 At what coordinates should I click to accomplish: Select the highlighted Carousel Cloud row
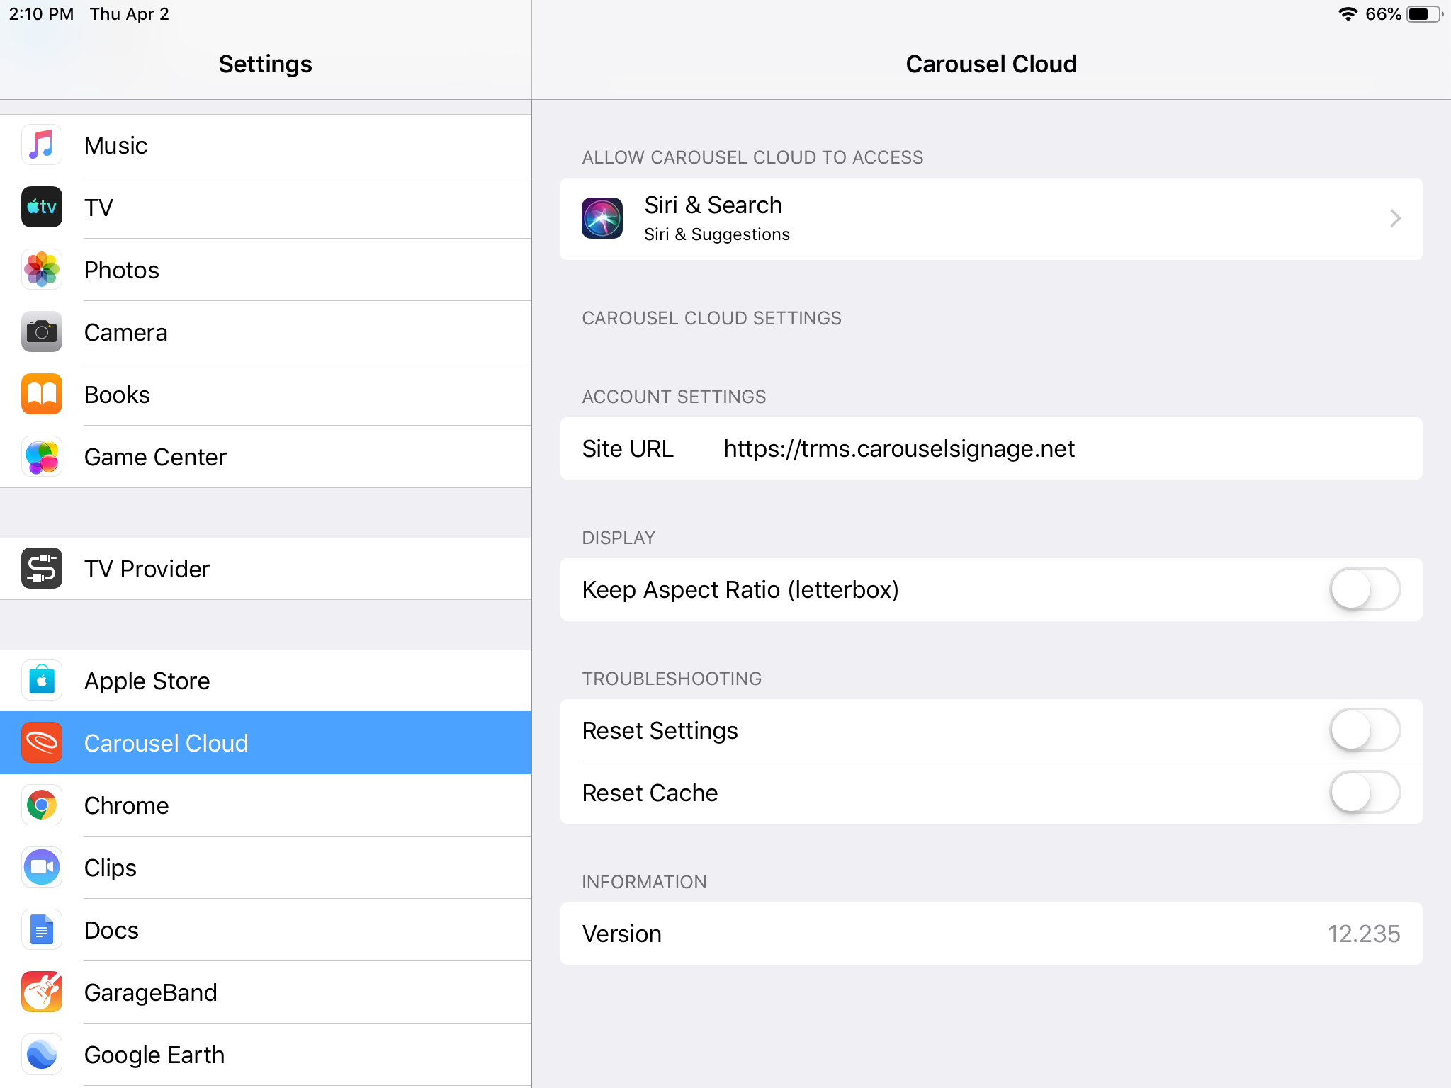click(x=266, y=743)
